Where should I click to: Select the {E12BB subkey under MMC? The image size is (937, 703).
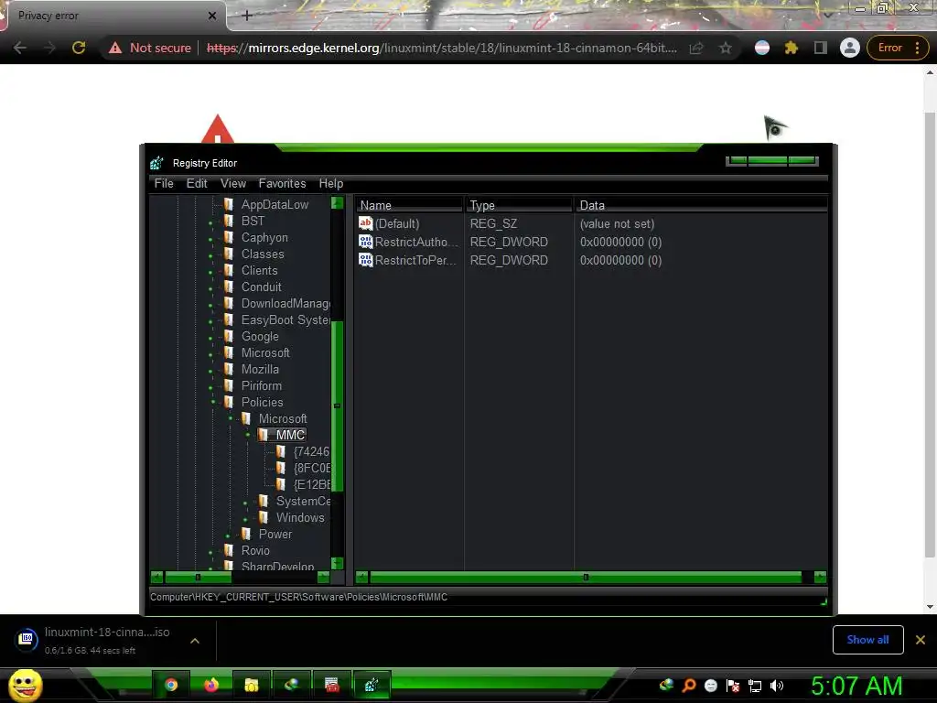pos(311,484)
